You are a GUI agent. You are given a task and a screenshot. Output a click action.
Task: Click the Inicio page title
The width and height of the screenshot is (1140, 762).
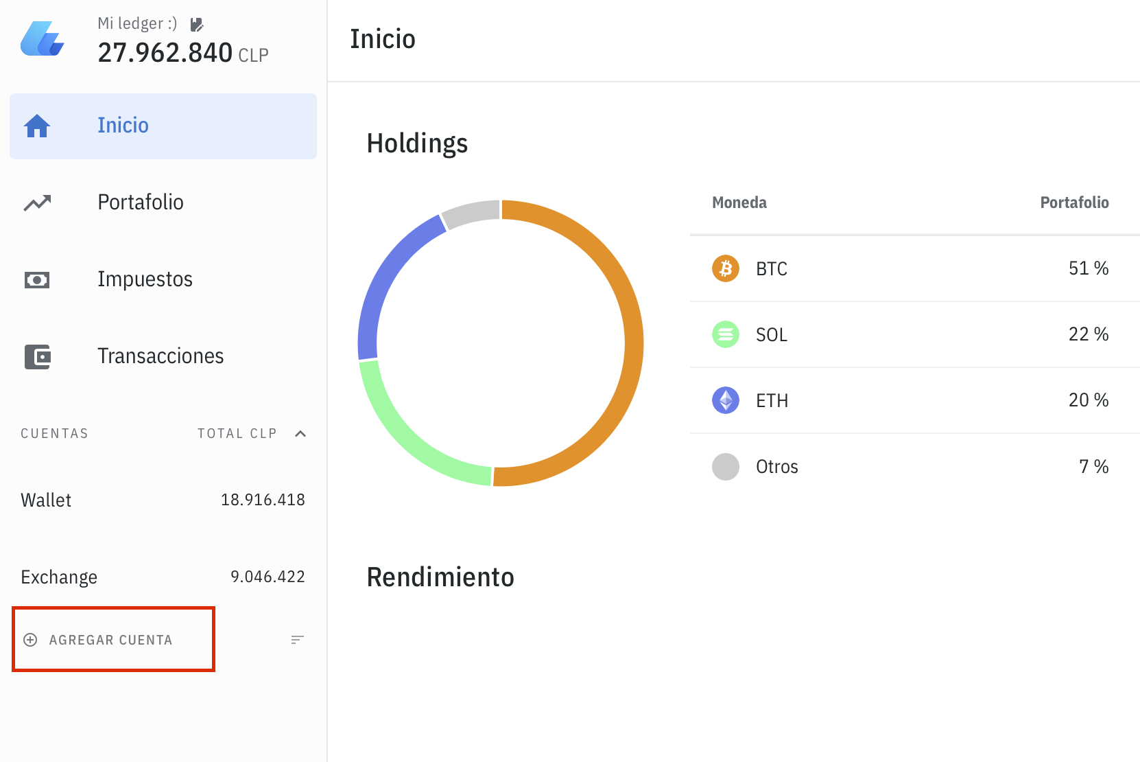pyautogui.click(x=383, y=39)
